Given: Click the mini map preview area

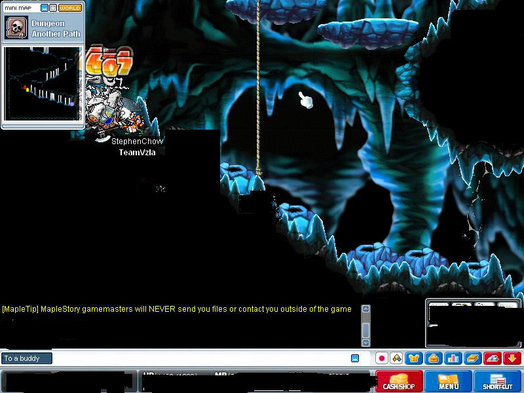Looking at the screenshot, I should tap(43, 83).
